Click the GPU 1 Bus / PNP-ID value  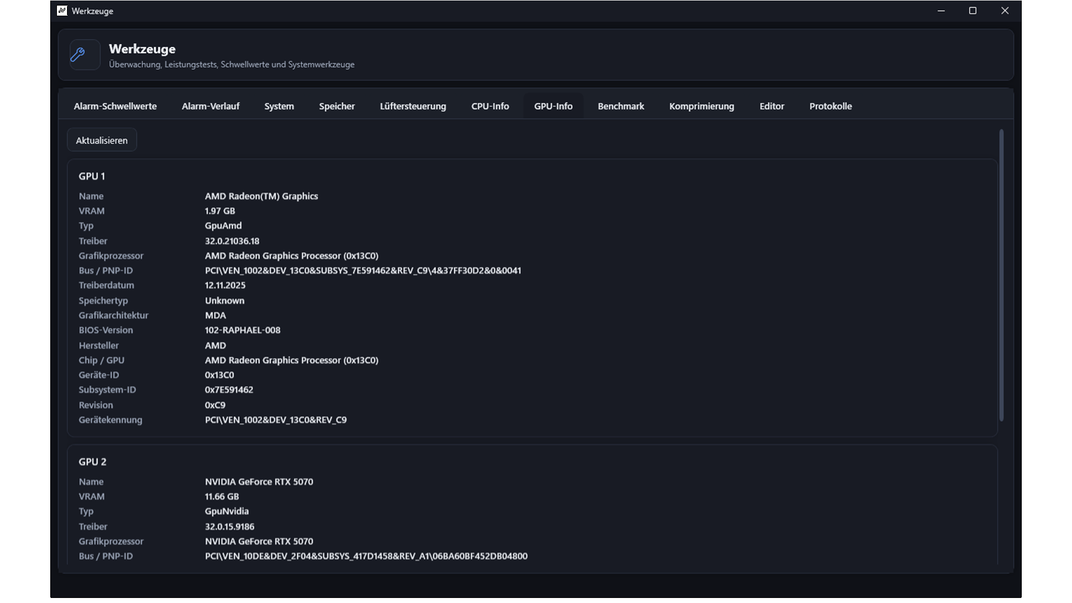click(363, 271)
